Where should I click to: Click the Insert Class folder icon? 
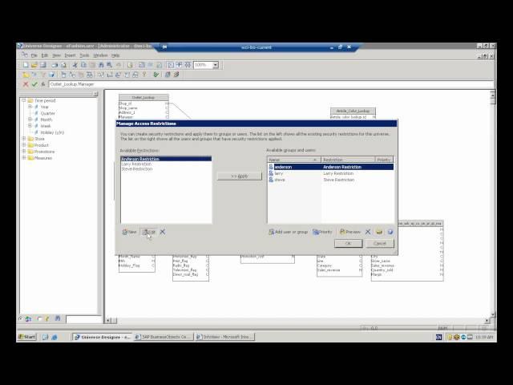(x=26, y=75)
